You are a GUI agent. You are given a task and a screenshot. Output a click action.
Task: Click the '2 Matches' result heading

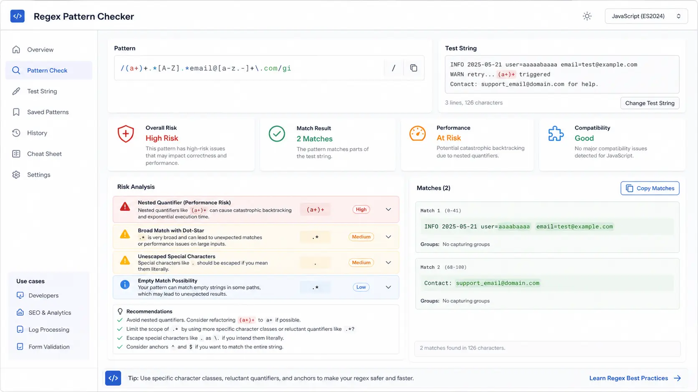tap(314, 139)
